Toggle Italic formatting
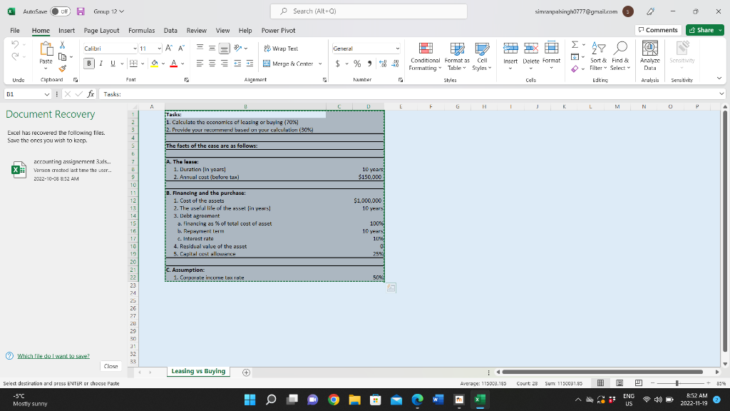Screen dimensions: 730x411 pos(101,64)
